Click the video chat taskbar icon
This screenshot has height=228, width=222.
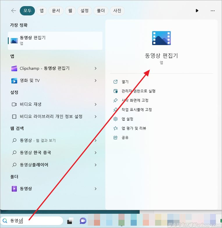point(83,221)
